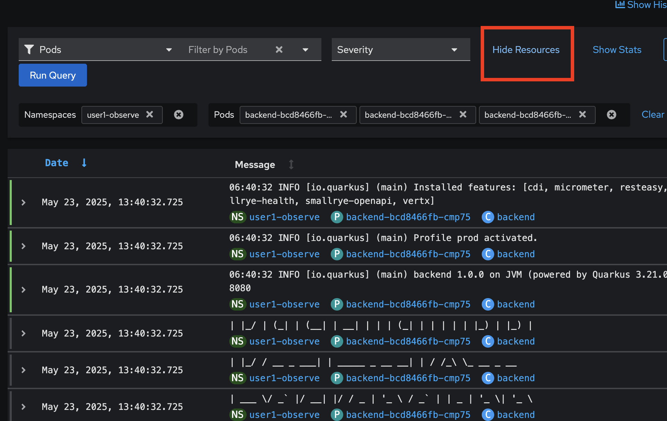
Task: Click the Date descending sort arrow
Action: [84, 163]
